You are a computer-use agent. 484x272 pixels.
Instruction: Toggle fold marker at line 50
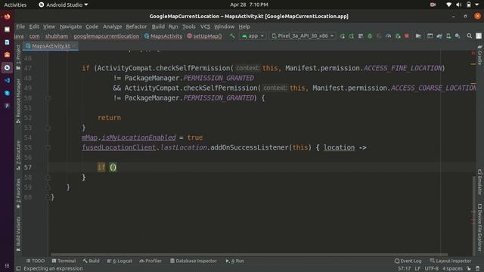pyautogui.click(x=48, y=98)
